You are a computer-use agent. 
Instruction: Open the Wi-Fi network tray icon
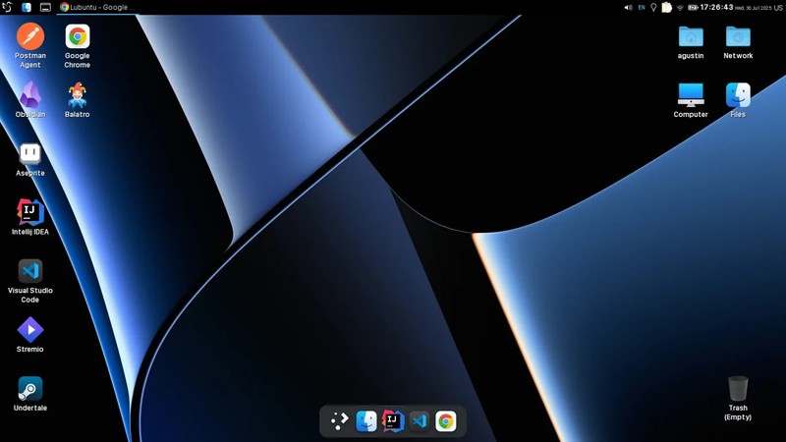click(x=680, y=8)
